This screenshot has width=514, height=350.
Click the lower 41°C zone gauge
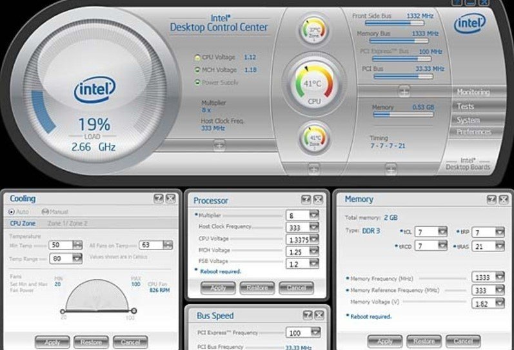tap(314, 139)
